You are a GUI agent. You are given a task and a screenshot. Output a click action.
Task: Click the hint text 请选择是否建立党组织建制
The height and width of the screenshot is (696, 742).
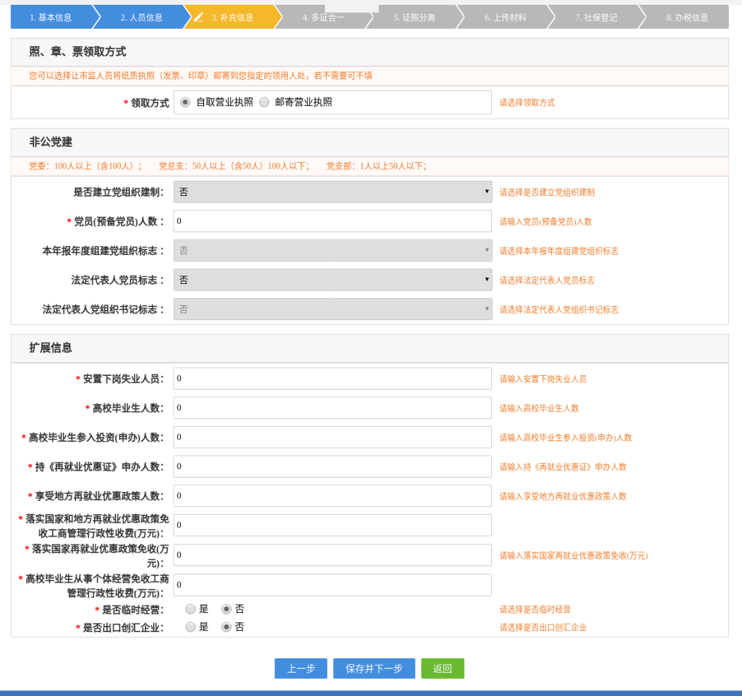tap(547, 192)
